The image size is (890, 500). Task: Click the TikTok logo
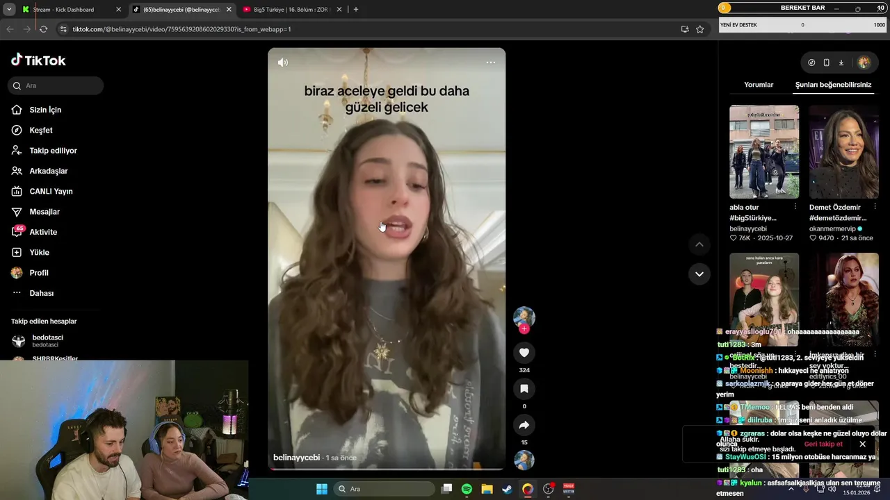tap(38, 60)
